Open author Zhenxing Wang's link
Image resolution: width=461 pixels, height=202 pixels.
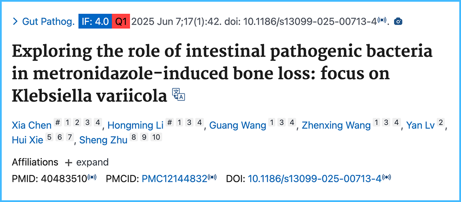[x=336, y=126]
